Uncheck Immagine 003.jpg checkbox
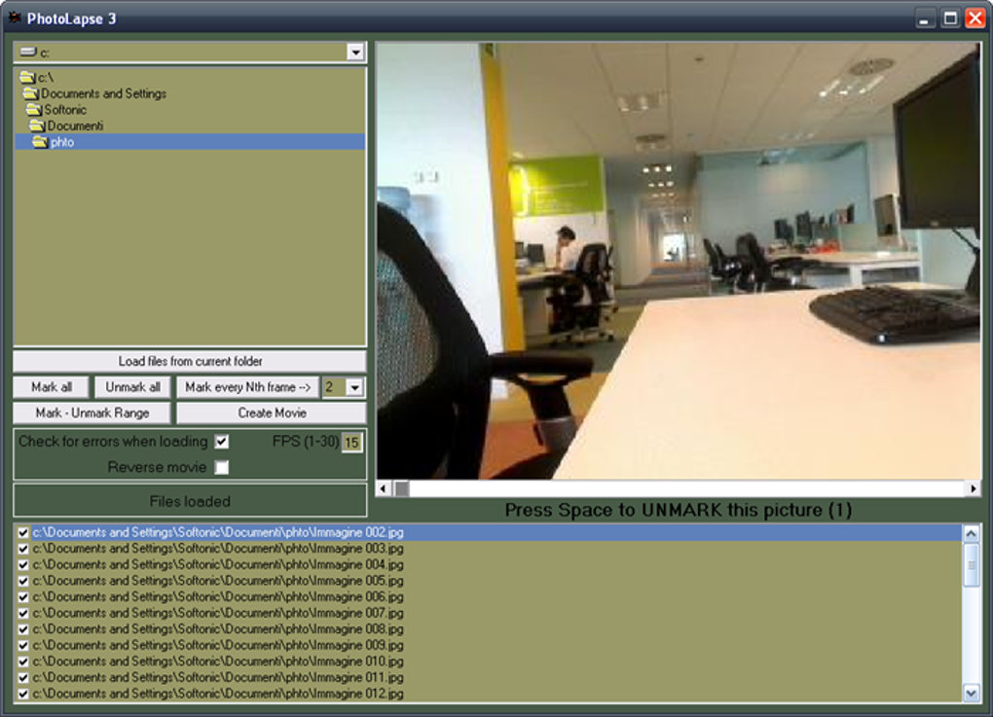Viewport: 993px width, 717px height. click(x=22, y=549)
